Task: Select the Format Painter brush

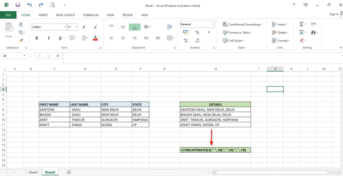Action: coord(21,40)
